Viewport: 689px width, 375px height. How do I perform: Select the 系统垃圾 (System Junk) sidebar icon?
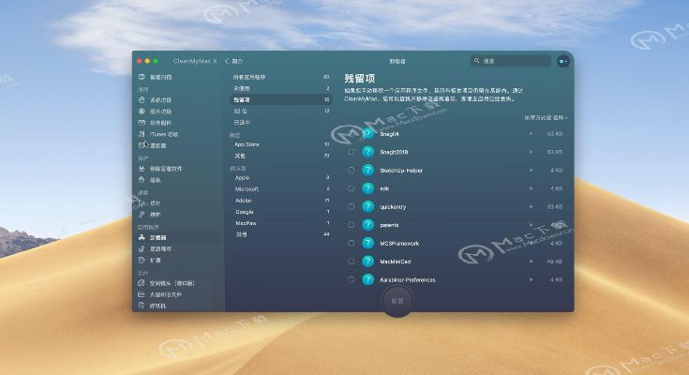point(142,99)
